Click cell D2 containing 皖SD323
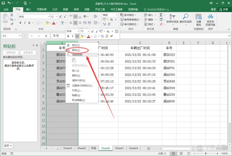 169,55
